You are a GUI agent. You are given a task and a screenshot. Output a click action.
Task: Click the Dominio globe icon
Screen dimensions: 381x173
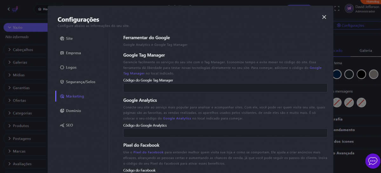(x=62, y=111)
